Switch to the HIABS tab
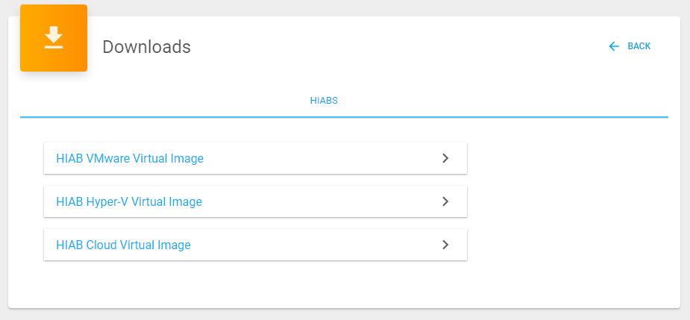The image size is (690, 320). click(x=324, y=101)
